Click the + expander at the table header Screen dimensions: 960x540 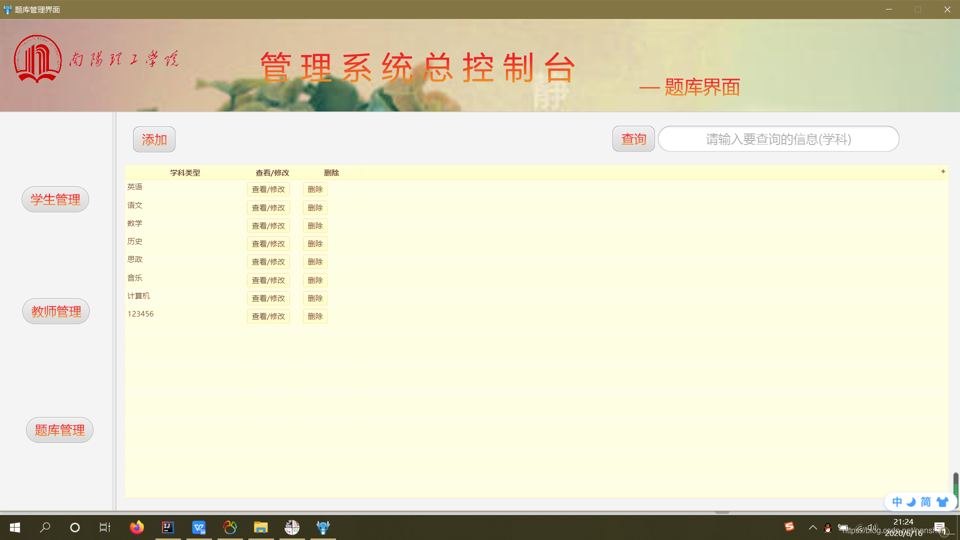[x=943, y=171]
